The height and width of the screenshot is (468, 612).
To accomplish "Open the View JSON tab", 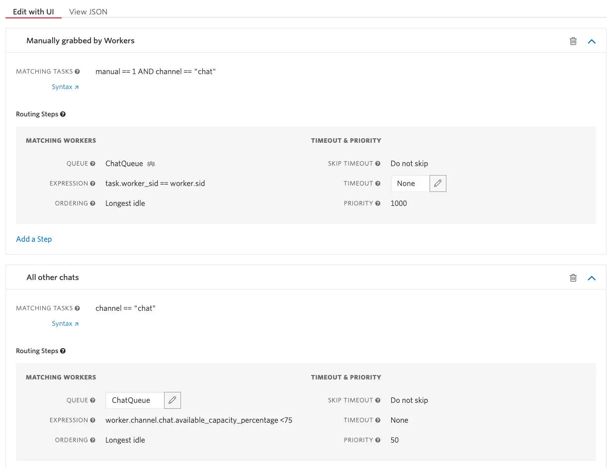I will click(88, 11).
